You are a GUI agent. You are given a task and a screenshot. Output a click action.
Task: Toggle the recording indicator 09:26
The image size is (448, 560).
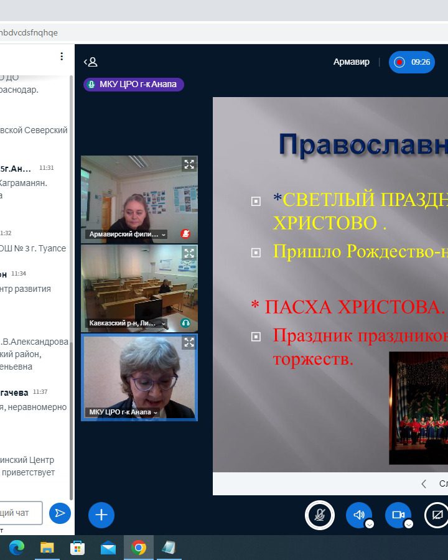tap(411, 62)
